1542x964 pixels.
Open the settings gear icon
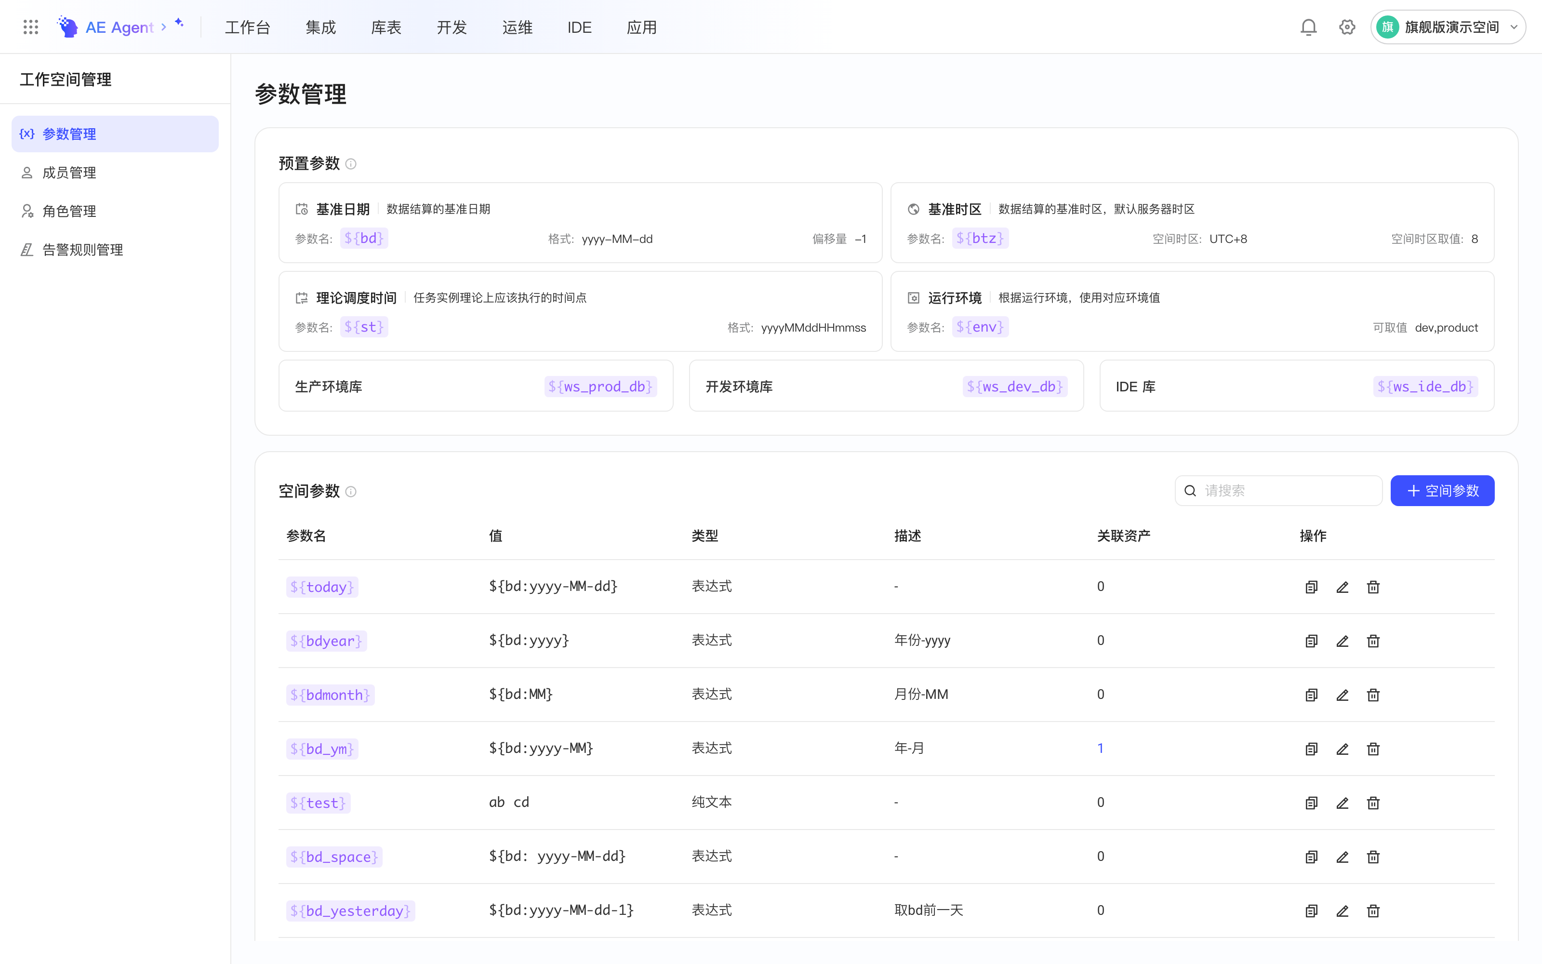1346,27
